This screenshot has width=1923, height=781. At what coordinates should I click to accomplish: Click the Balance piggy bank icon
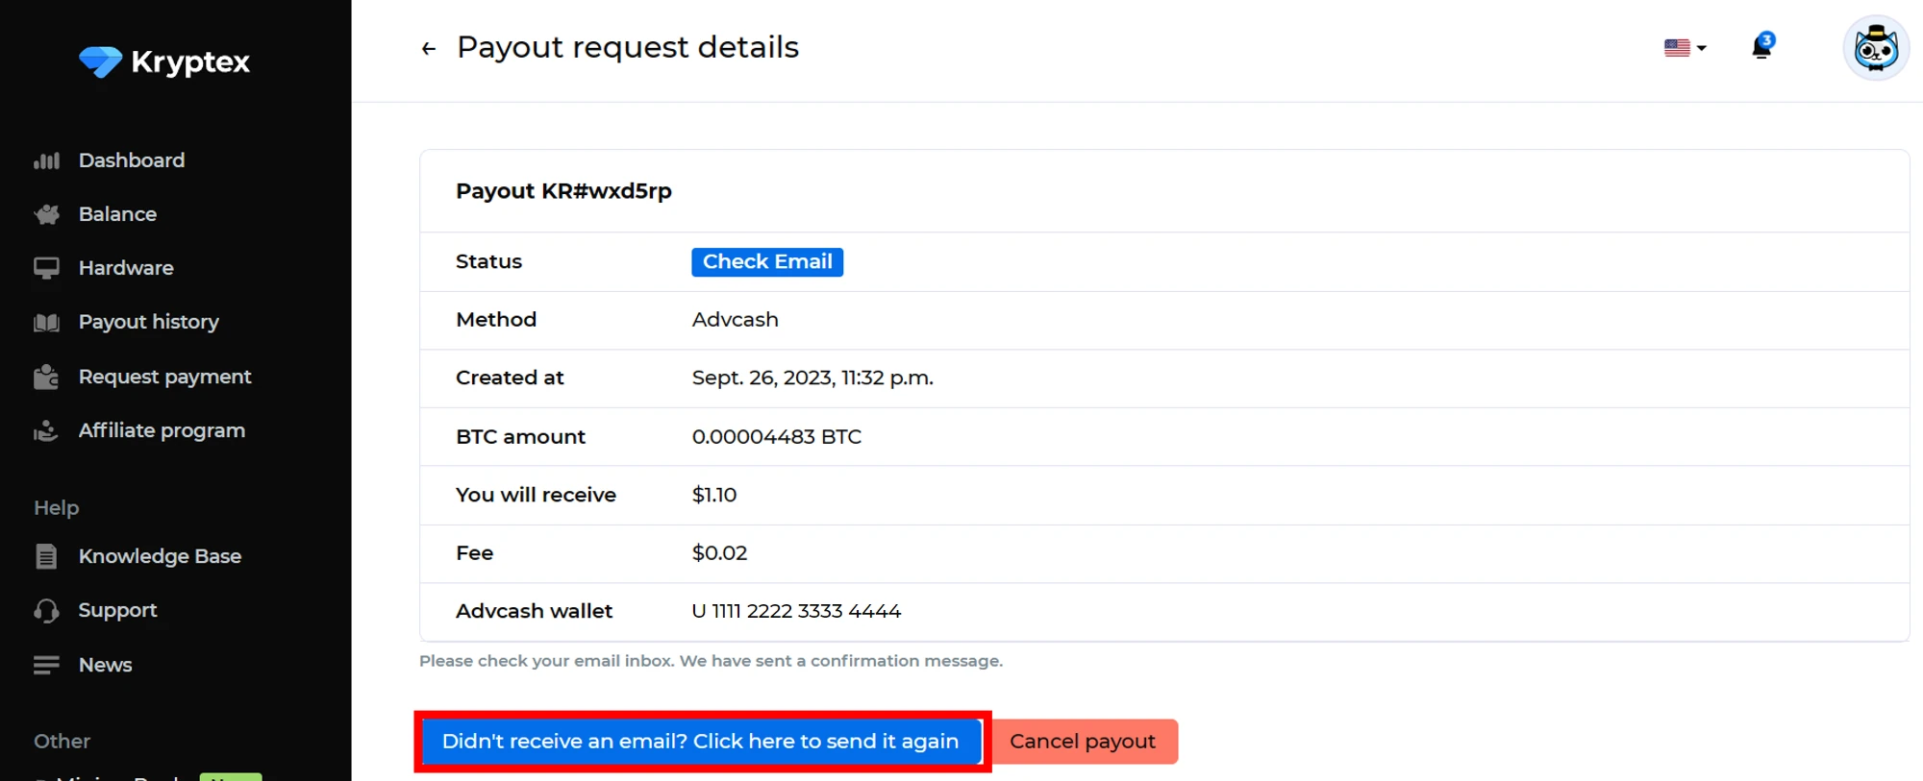click(46, 214)
